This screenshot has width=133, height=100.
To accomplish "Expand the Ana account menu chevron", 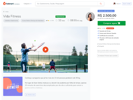I will point(120,4).
